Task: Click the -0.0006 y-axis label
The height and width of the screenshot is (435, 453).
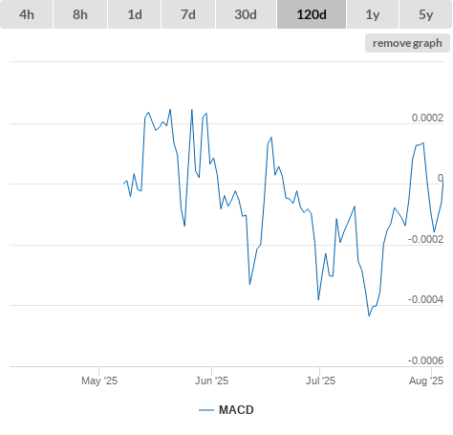Action: coord(425,360)
